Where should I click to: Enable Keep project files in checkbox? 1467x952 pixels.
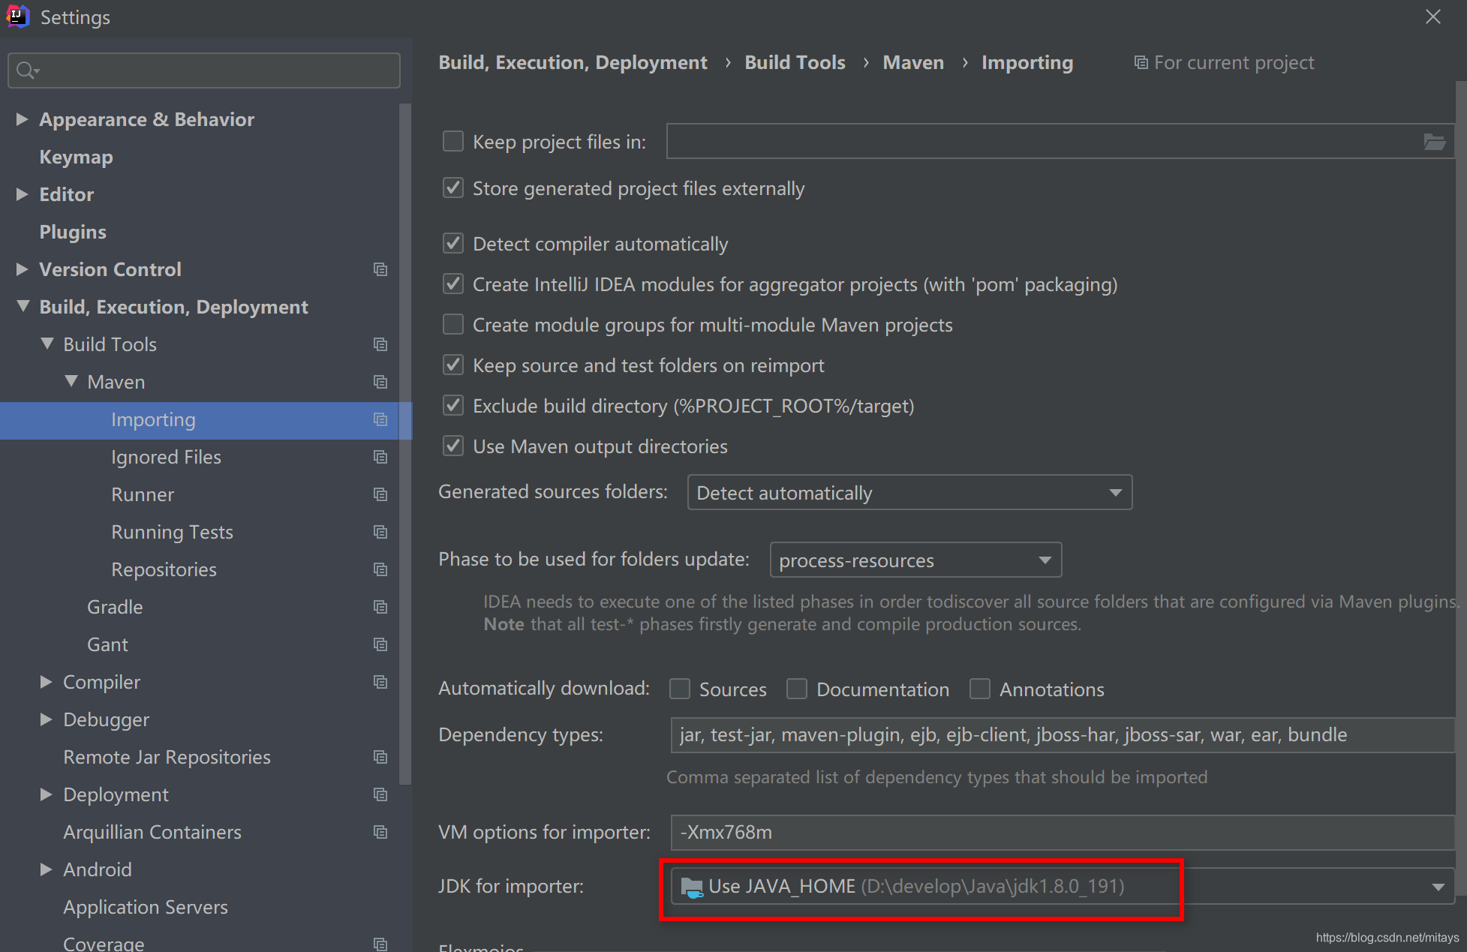pyautogui.click(x=453, y=142)
